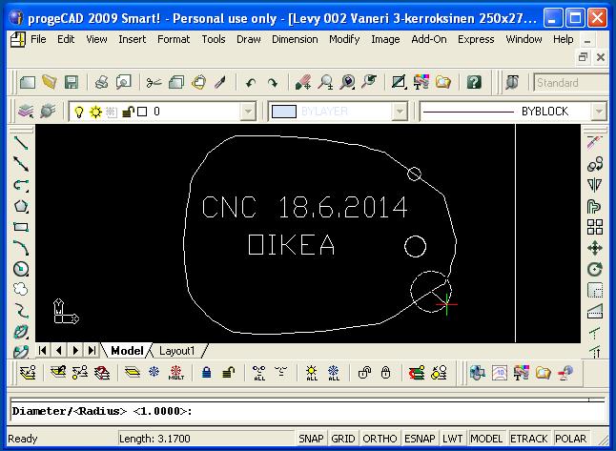
Task: Click the Cut scissors icon
Action: click(154, 83)
